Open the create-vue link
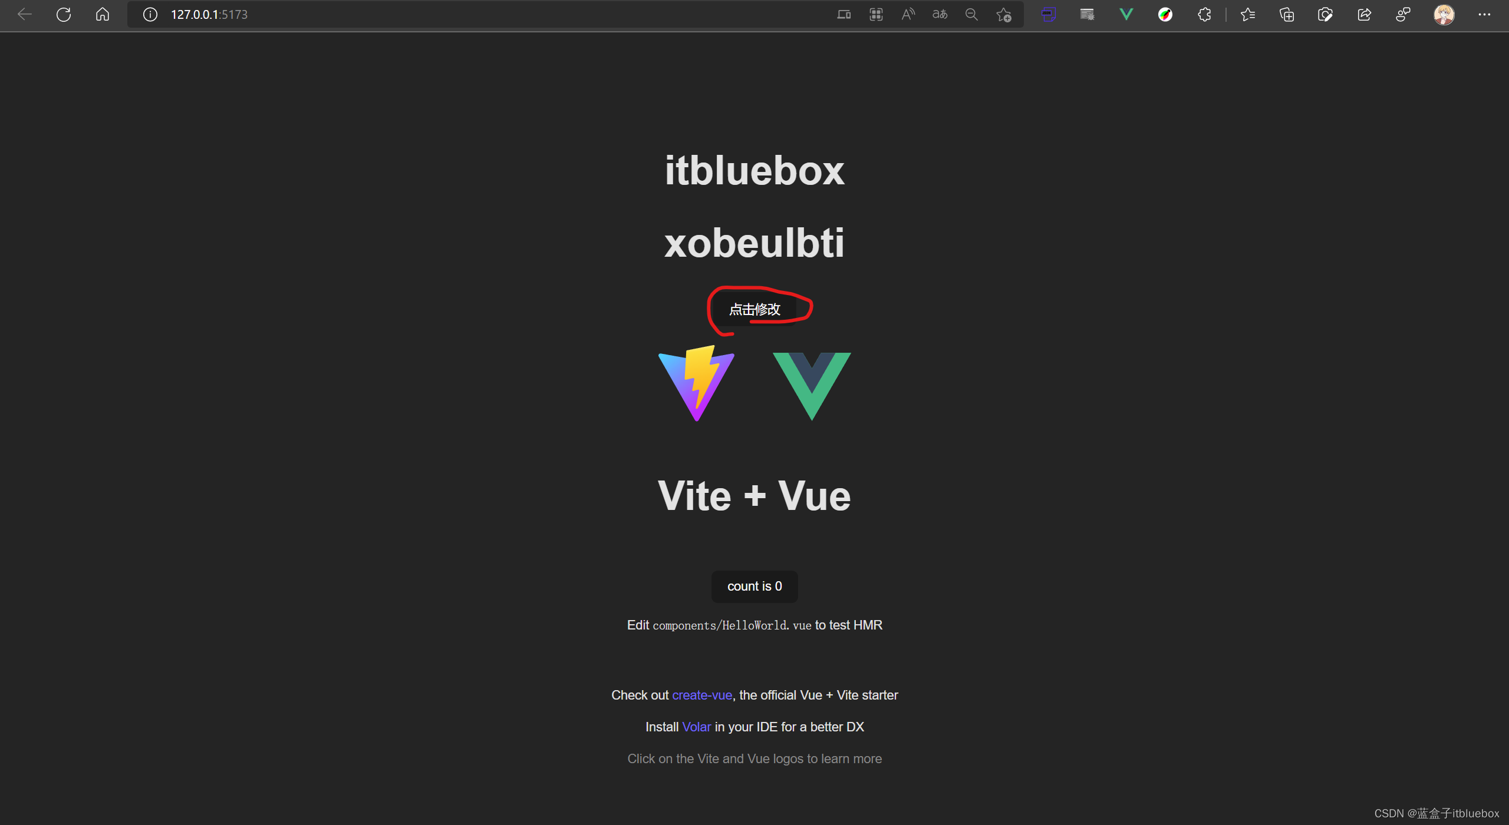The width and height of the screenshot is (1509, 825). 702,695
